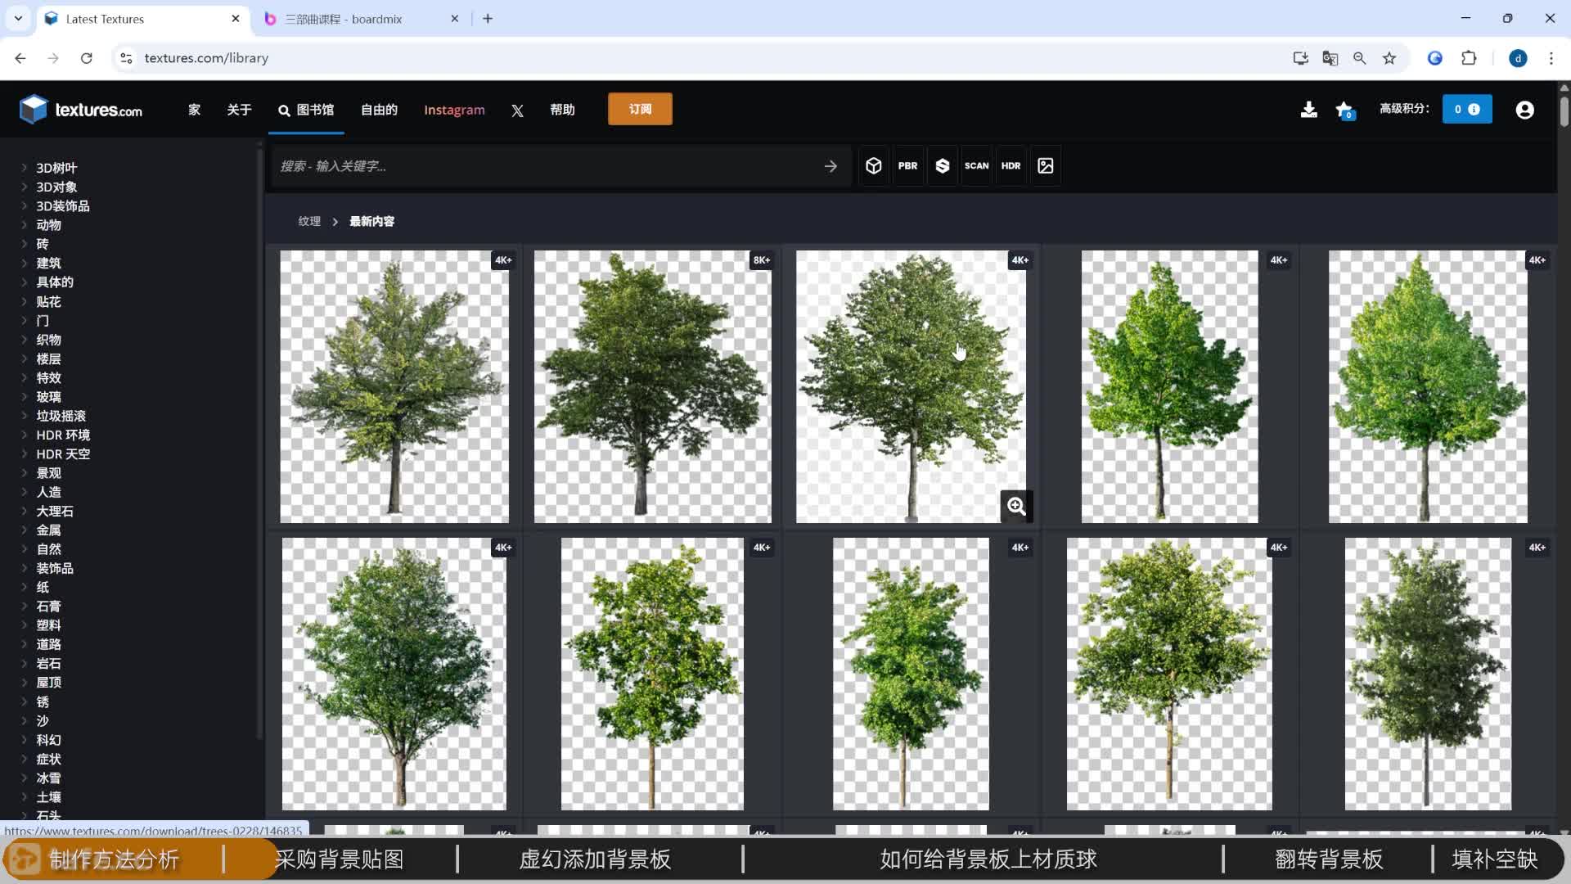
Task: Click the address bar URL textures.com/library
Action: coord(206,58)
